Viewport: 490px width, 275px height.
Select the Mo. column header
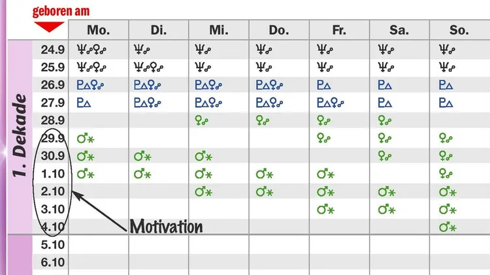point(99,30)
